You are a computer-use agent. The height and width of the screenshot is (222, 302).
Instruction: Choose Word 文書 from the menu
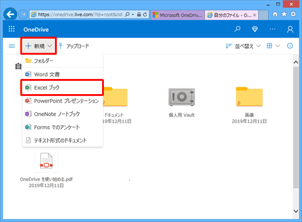(x=63, y=74)
